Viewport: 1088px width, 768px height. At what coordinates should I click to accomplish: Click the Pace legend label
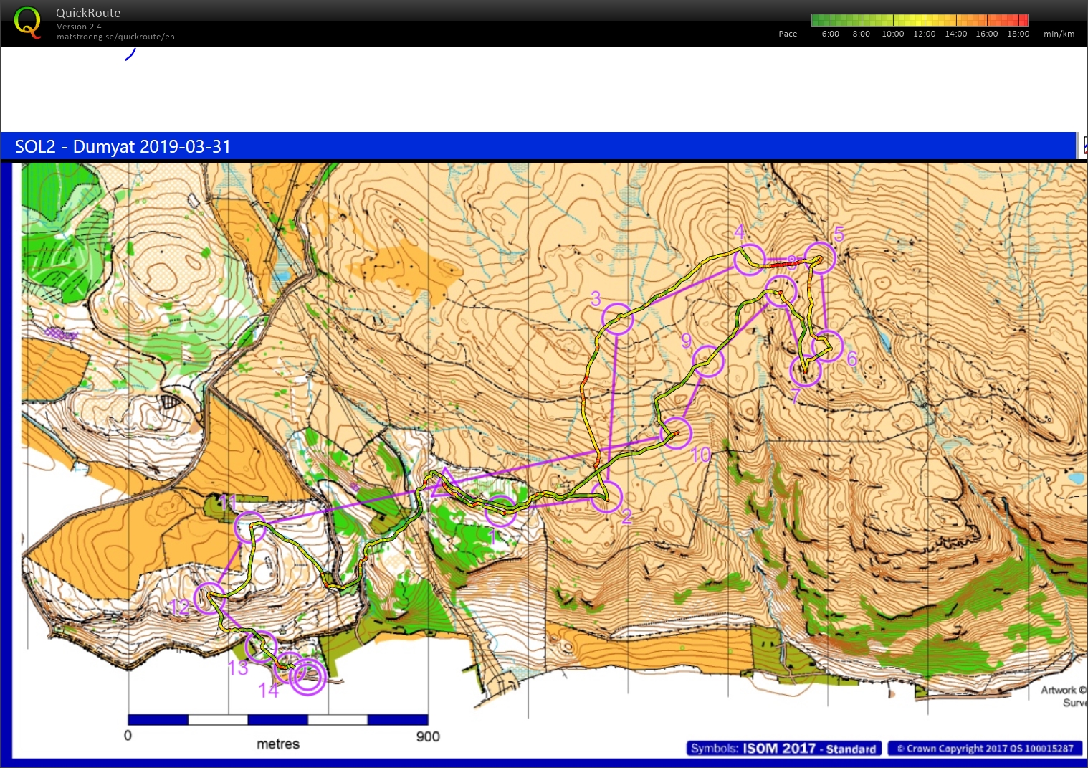coord(788,34)
